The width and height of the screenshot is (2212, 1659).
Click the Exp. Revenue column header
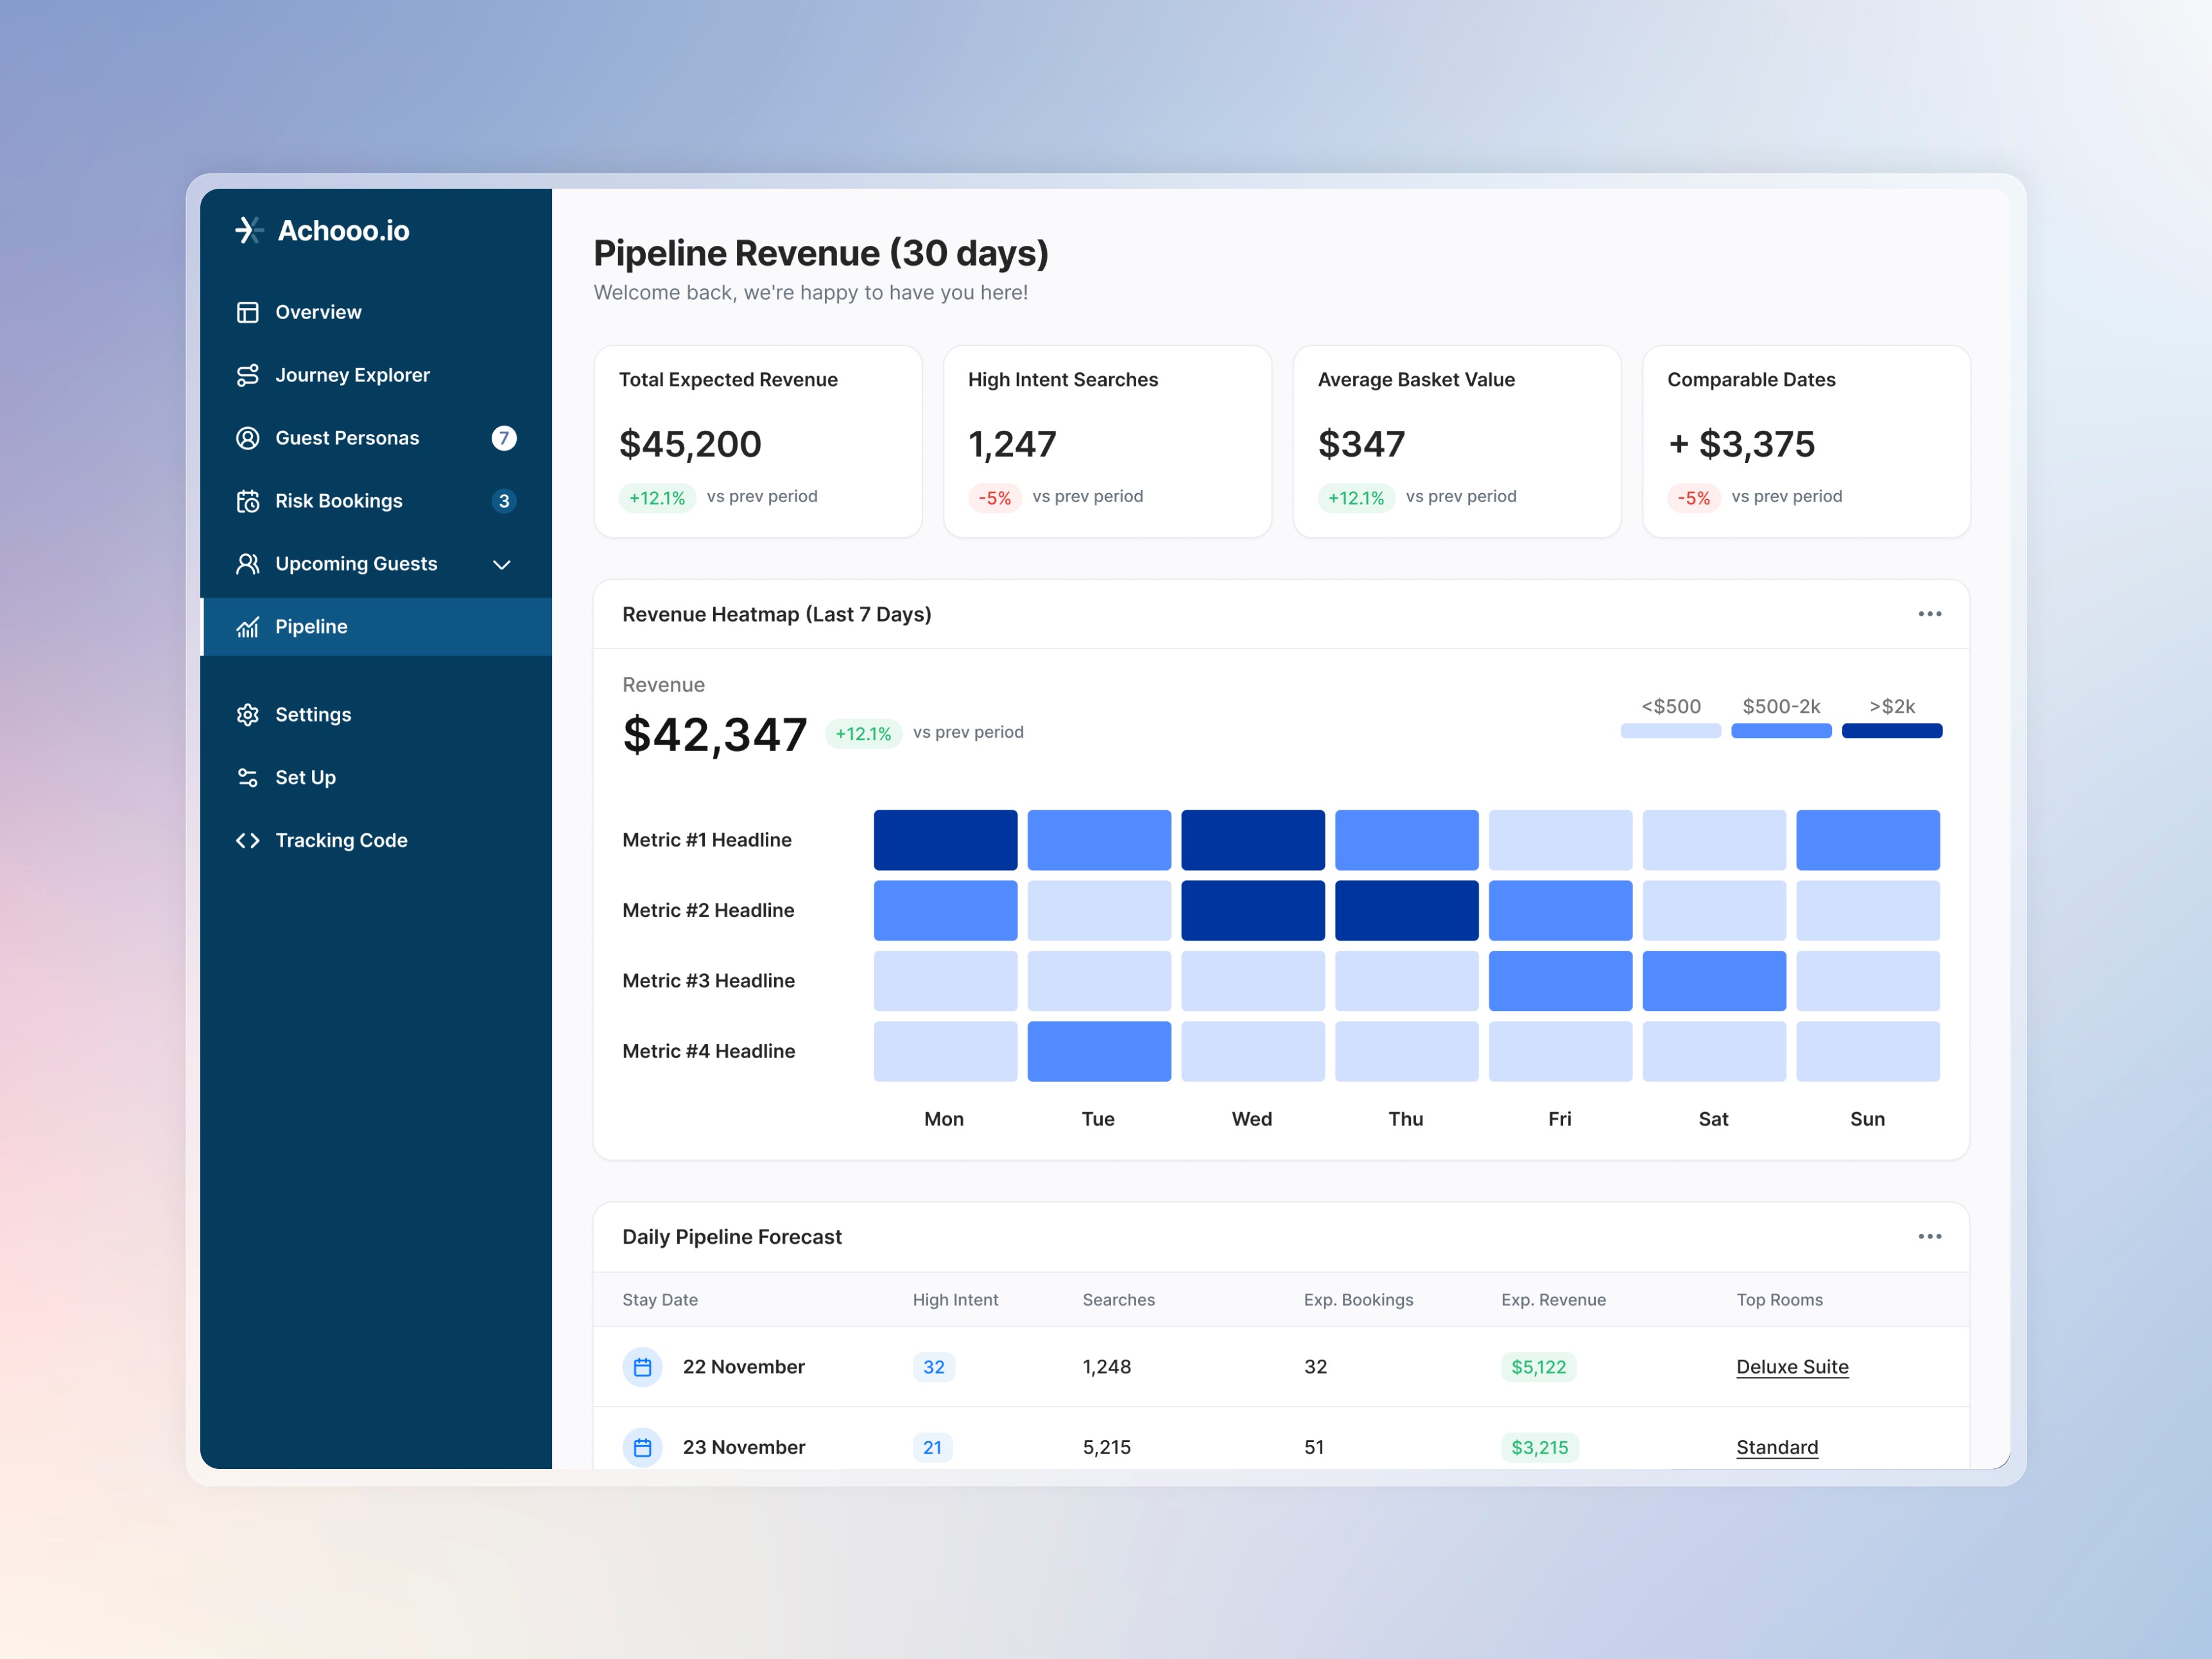(1553, 1300)
